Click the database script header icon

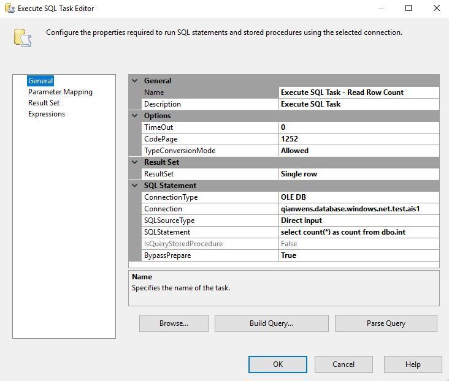[22, 37]
